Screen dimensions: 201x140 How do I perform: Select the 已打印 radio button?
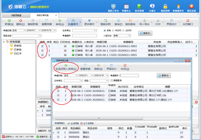[x=123, y=30]
